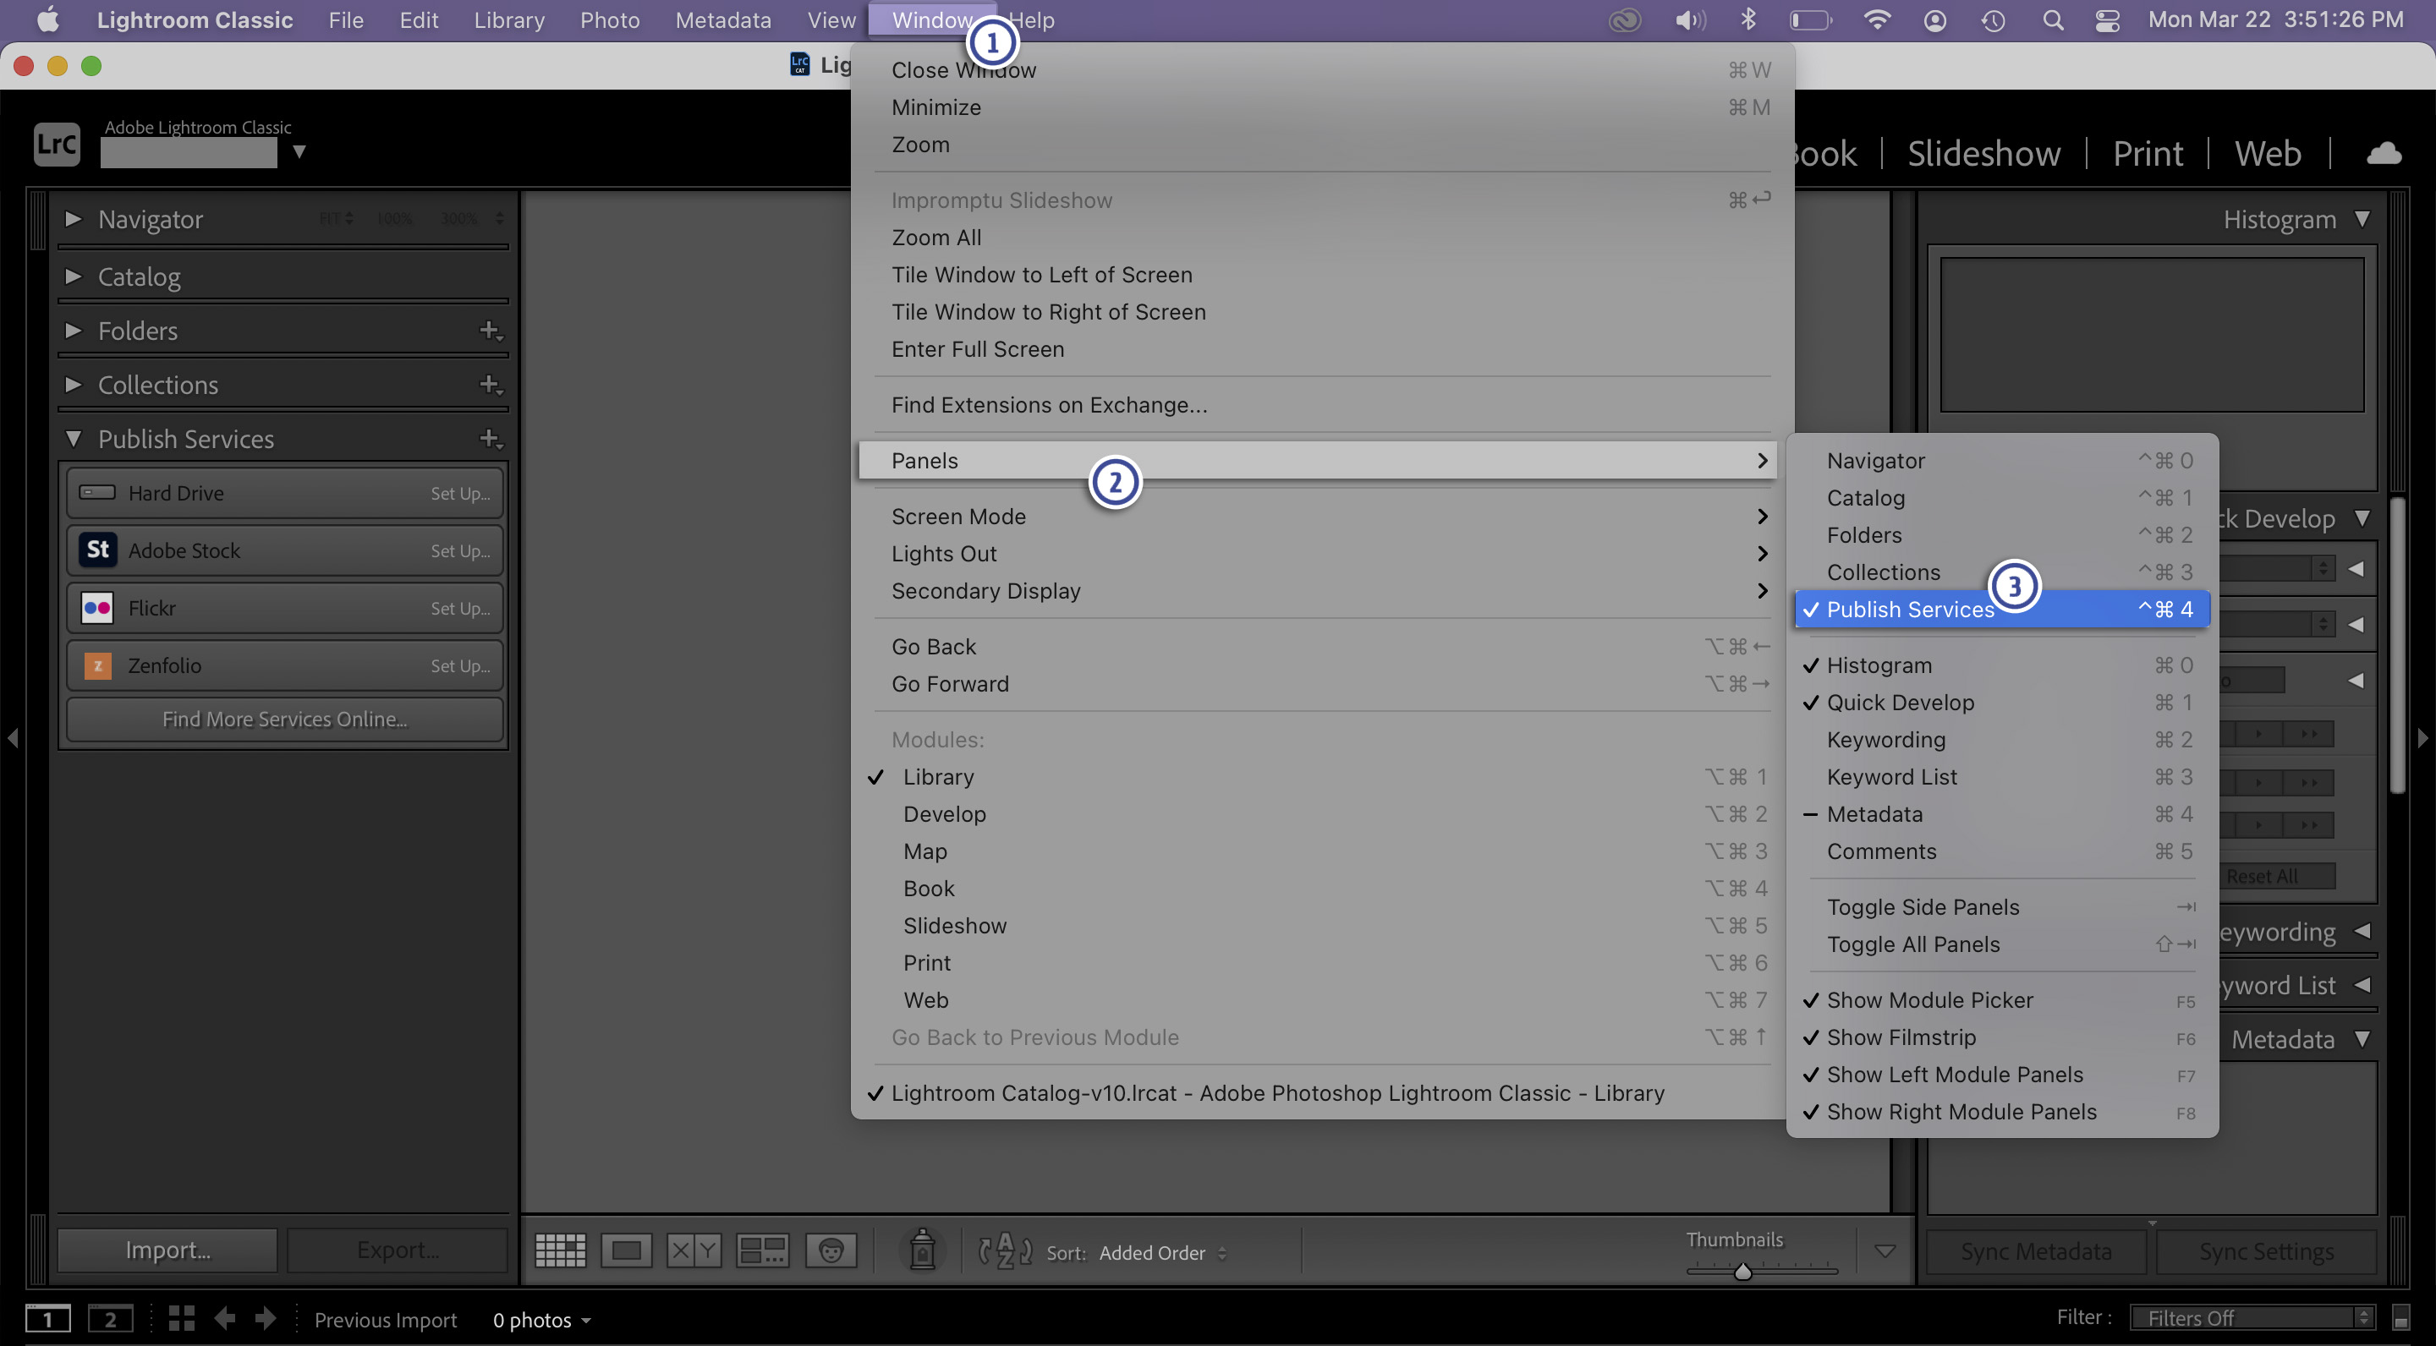Click Slideshow module link
This screenshot has width=2436, height=1346.
1983,153
